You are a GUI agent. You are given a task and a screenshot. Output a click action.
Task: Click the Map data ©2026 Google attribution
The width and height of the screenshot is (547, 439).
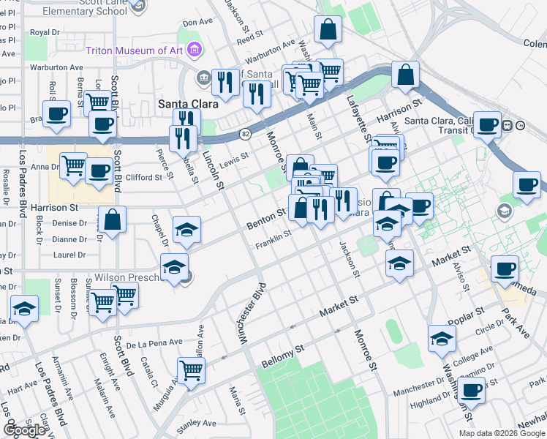point(502,434)
